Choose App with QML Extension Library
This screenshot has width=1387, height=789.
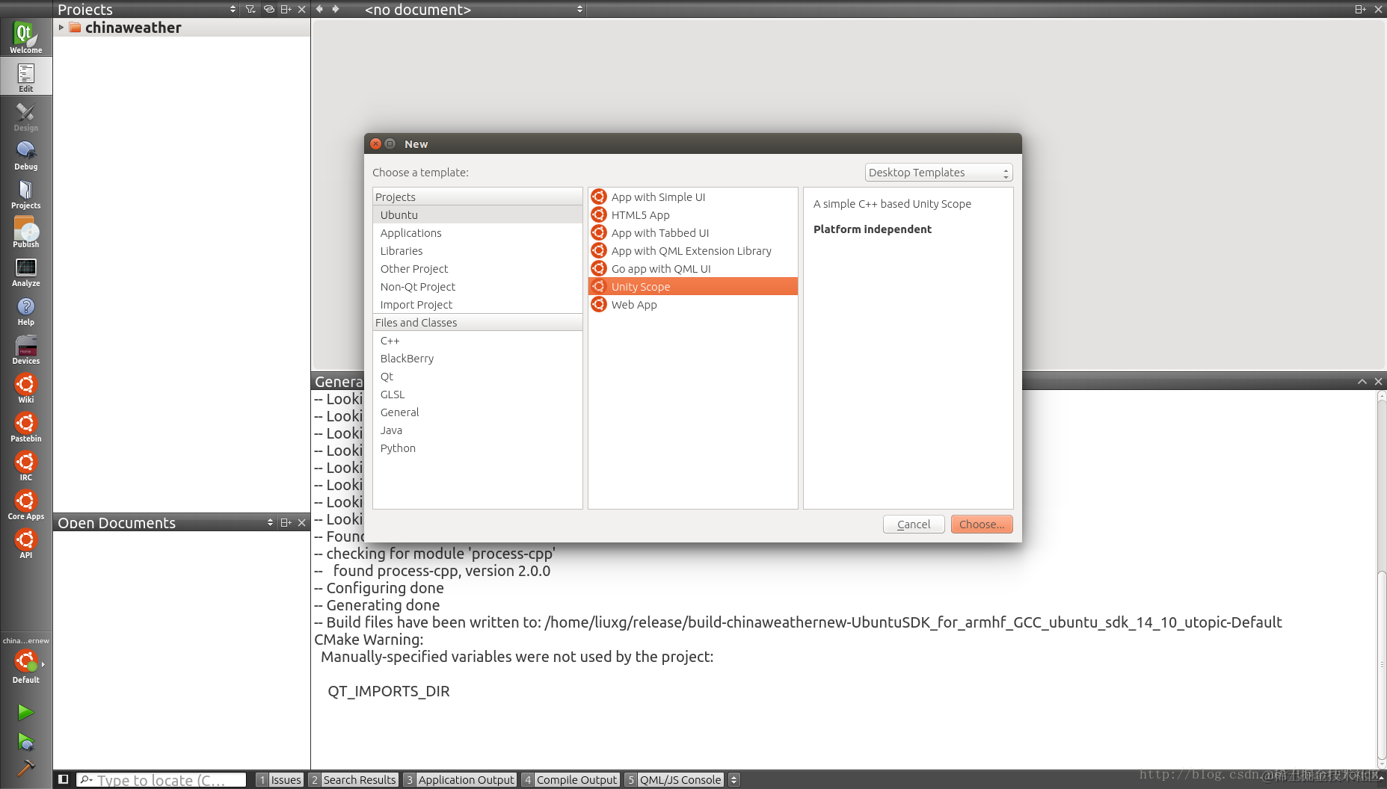[692, 250]
